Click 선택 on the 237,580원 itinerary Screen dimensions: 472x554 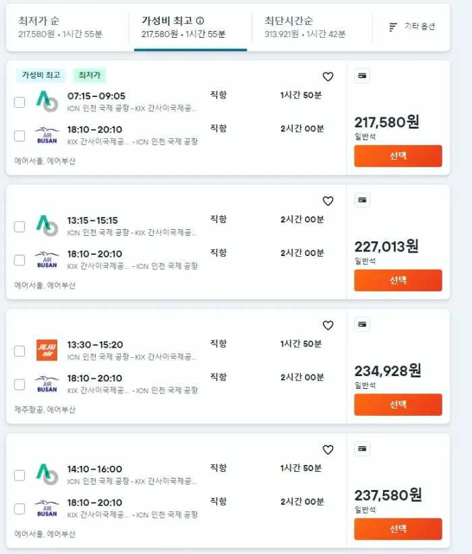pyautogui.click(x=398, y=529)
